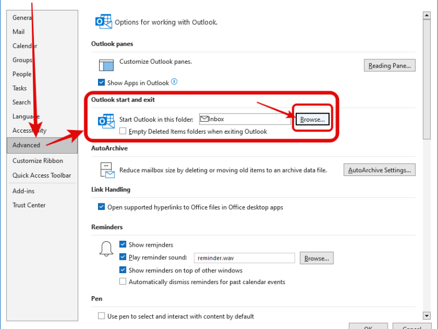Open AutoArchive Settings
Screen dimensions: 438x329
point(379,170)
